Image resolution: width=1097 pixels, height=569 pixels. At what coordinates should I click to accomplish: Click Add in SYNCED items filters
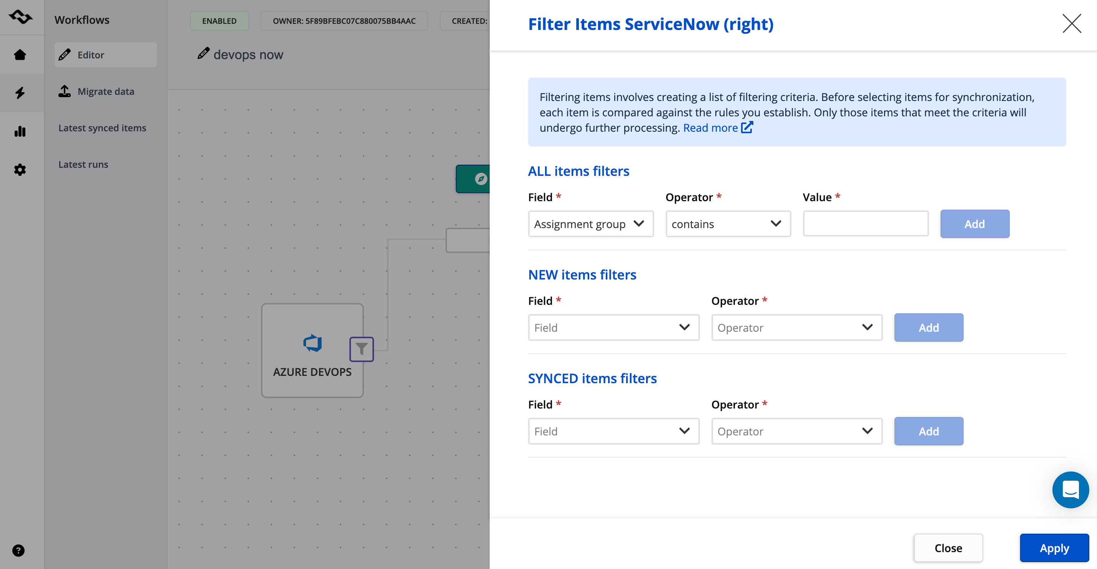pos(928,431)
